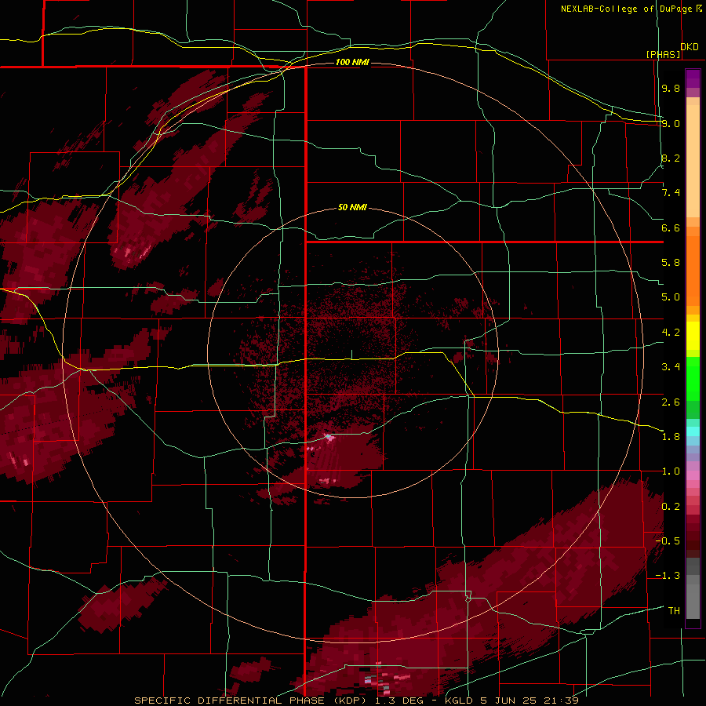This screenshot has width=706, height=706.
Task: Click the DKD label above the color scale
Action: (x=689, y=47)
